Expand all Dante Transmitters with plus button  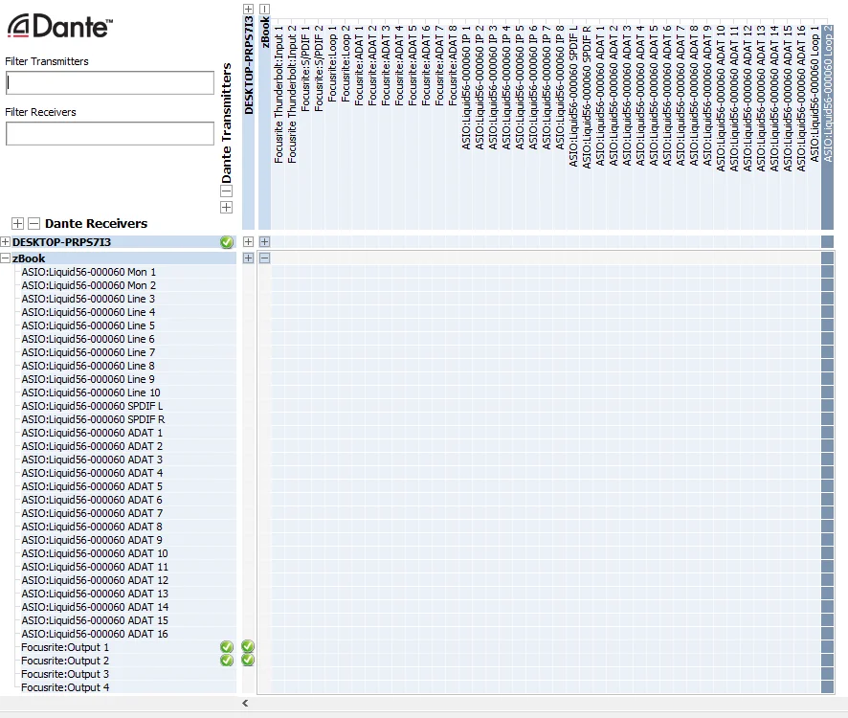coord(226,207)
